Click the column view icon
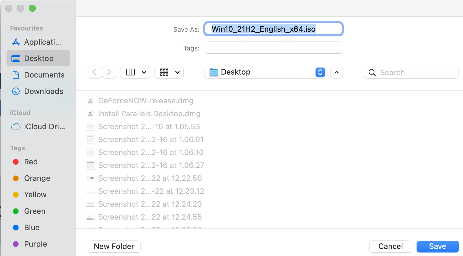 tap(130, 72)
